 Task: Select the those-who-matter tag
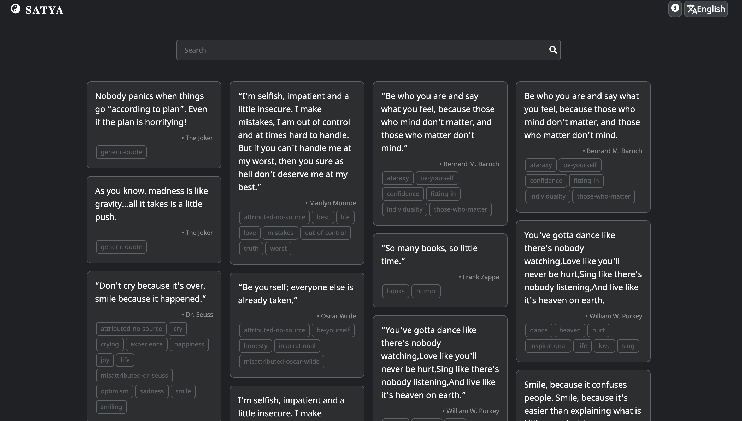(460, 209)
